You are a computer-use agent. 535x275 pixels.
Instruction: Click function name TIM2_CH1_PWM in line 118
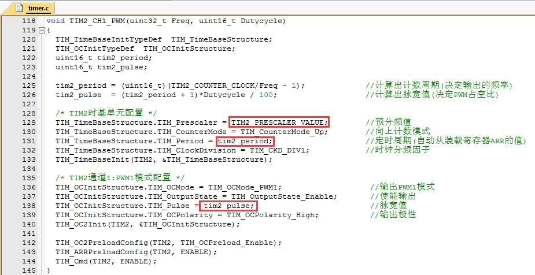[x=98, y=21]
